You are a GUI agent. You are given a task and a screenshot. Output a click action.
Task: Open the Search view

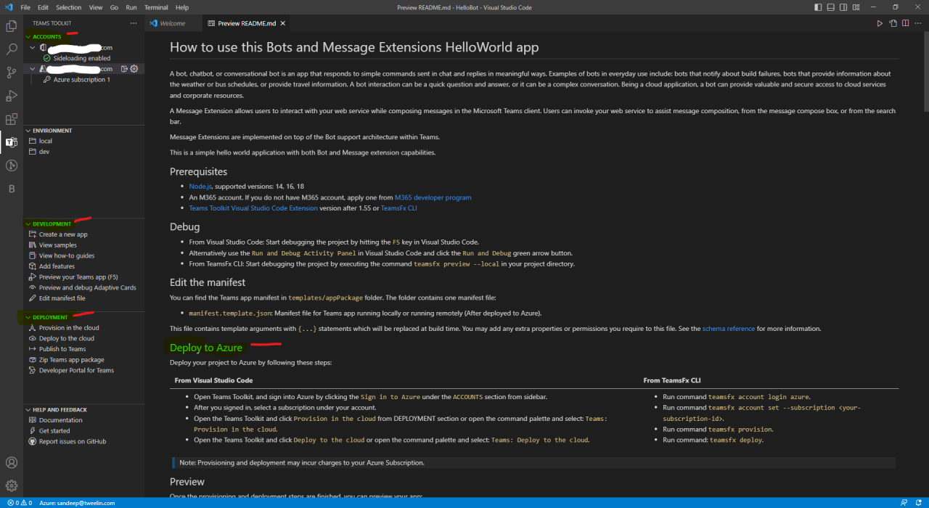11,49
